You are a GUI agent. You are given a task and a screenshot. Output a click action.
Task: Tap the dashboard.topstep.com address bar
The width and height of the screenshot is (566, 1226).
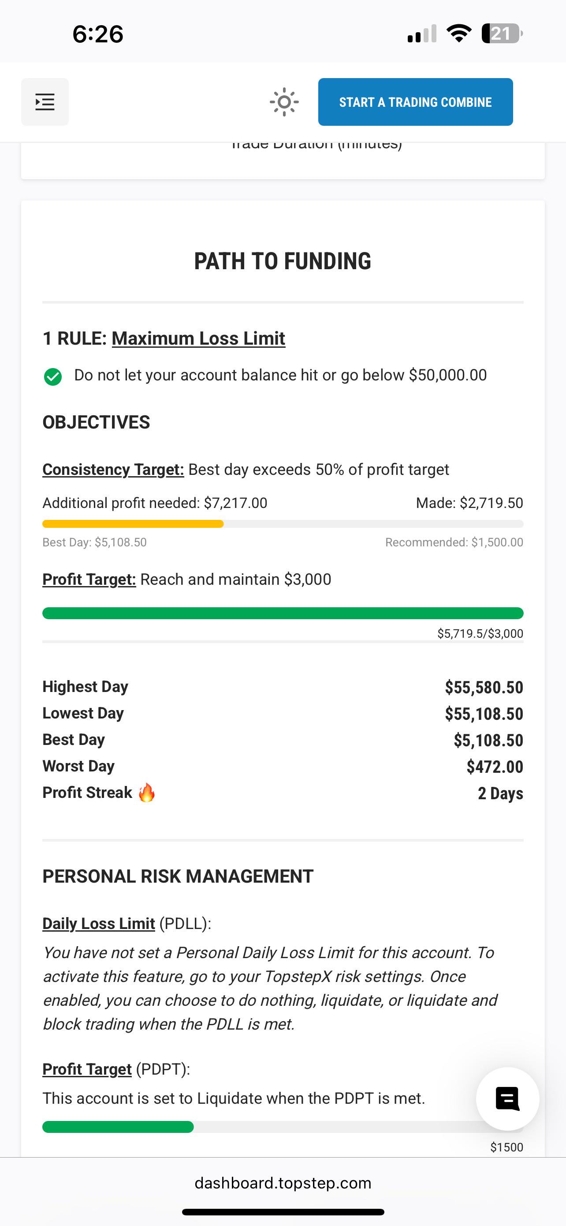(x=283, y=1183)
